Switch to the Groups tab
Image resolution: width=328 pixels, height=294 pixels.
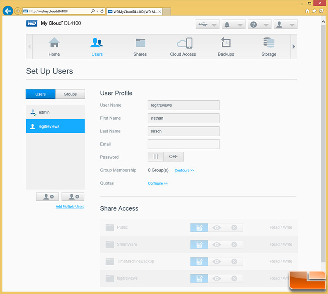[70, 94]
